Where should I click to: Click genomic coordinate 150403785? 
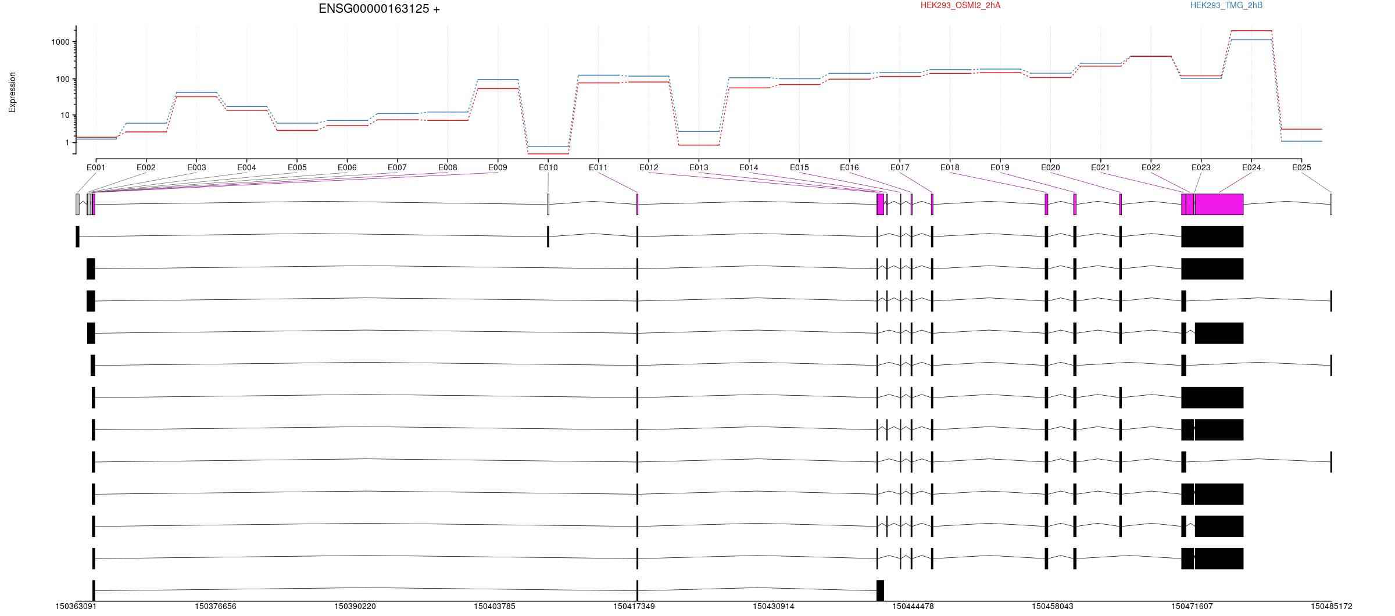coord(495,606)
